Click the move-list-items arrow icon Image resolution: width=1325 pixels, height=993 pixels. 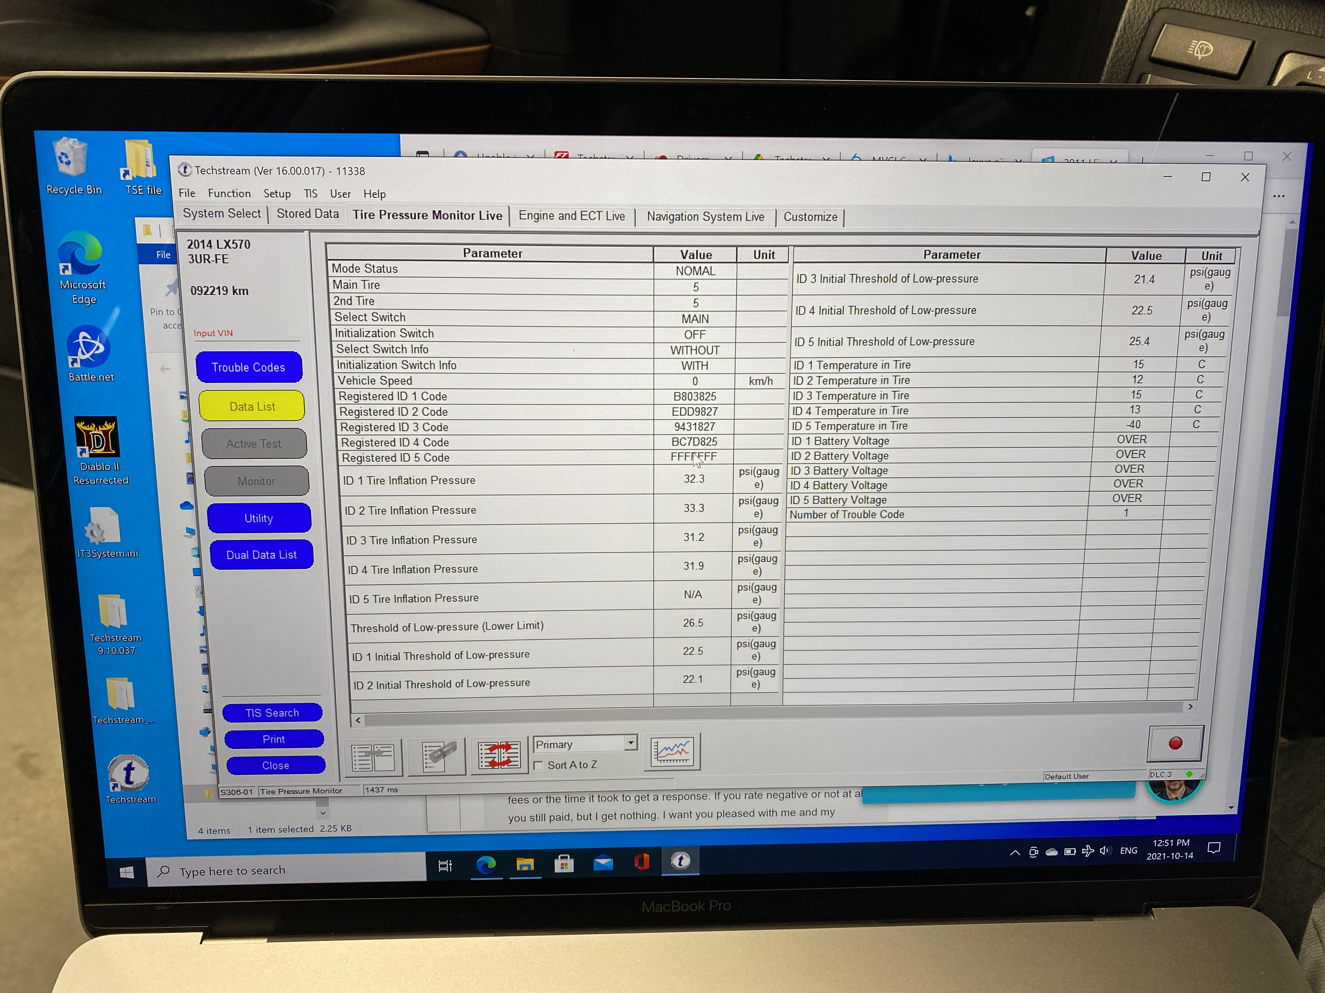click(373, 758)
